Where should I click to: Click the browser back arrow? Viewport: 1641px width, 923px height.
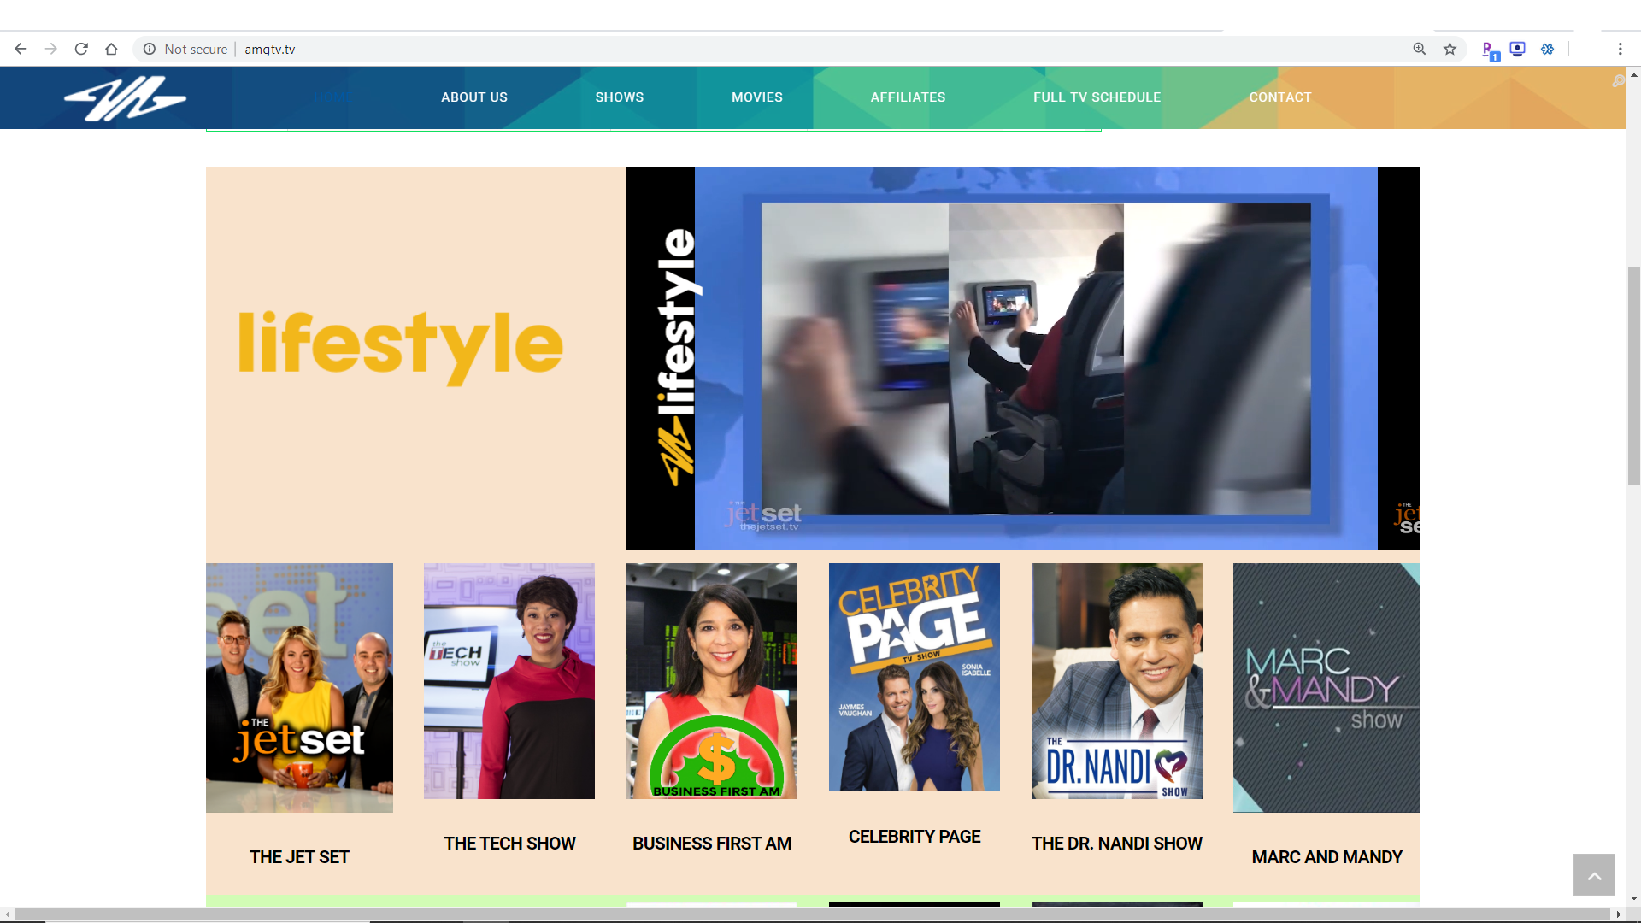pos(21,49)
